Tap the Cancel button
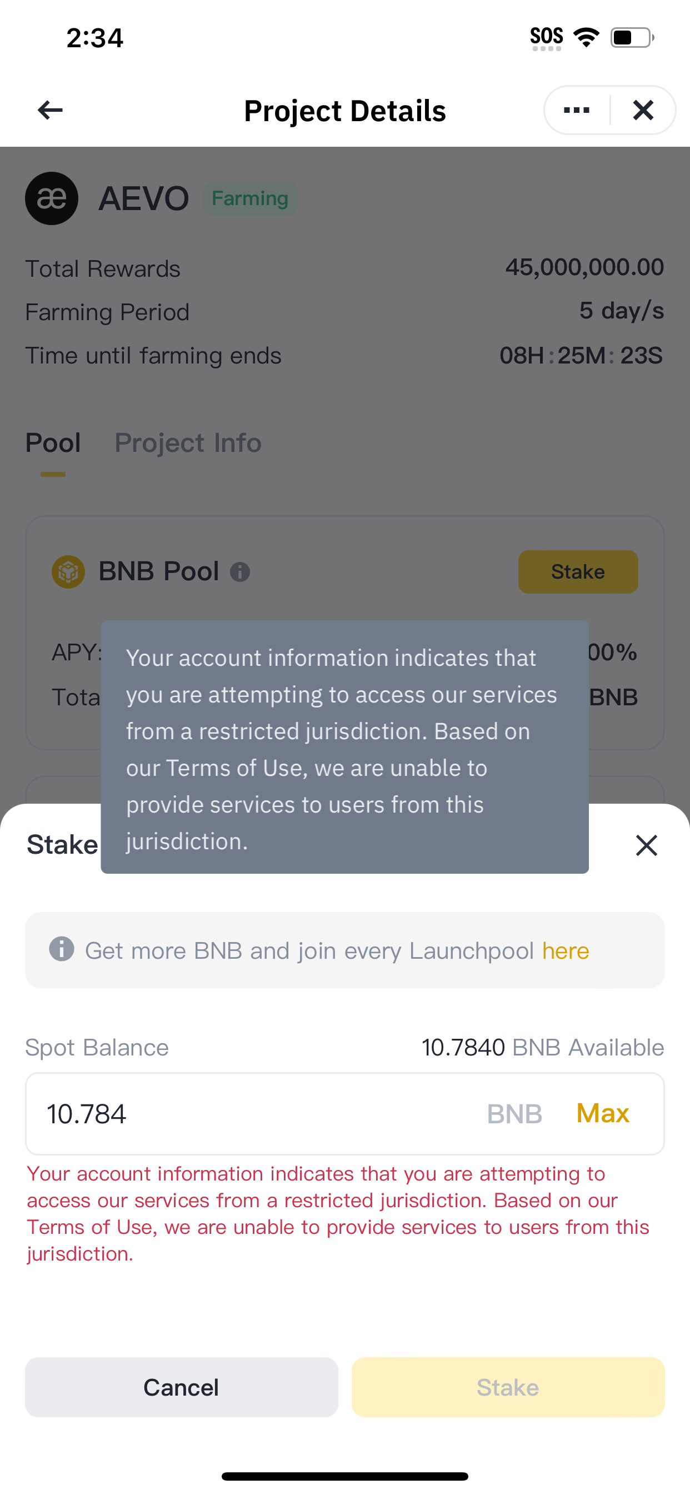690x1494 pixels. pyautogui.click(x=182, y=1387)
